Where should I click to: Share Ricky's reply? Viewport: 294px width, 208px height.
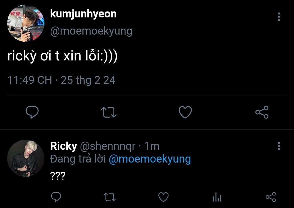271,197
